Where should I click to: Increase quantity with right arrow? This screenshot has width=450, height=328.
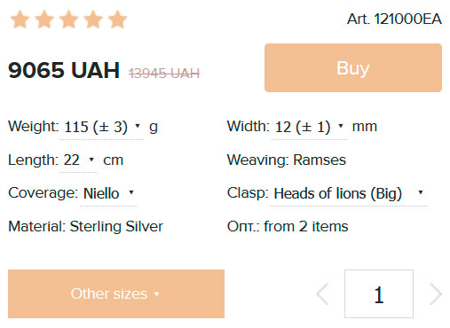tap(435, 294)
